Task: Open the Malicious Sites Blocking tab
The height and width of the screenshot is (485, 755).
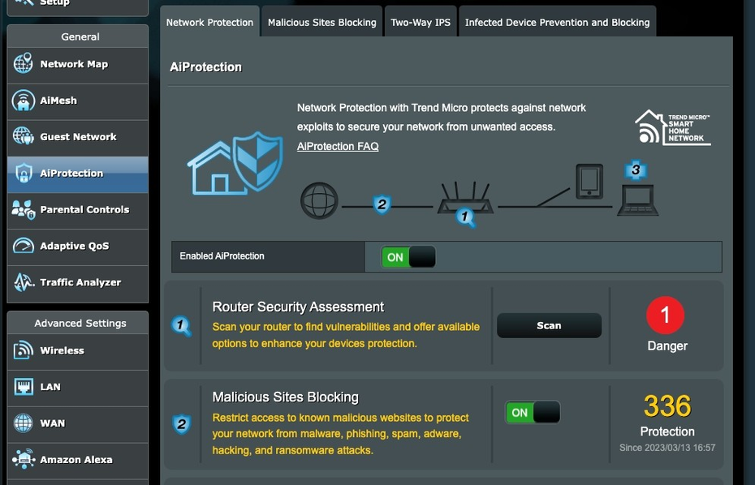Action: (x=322, y=23)
